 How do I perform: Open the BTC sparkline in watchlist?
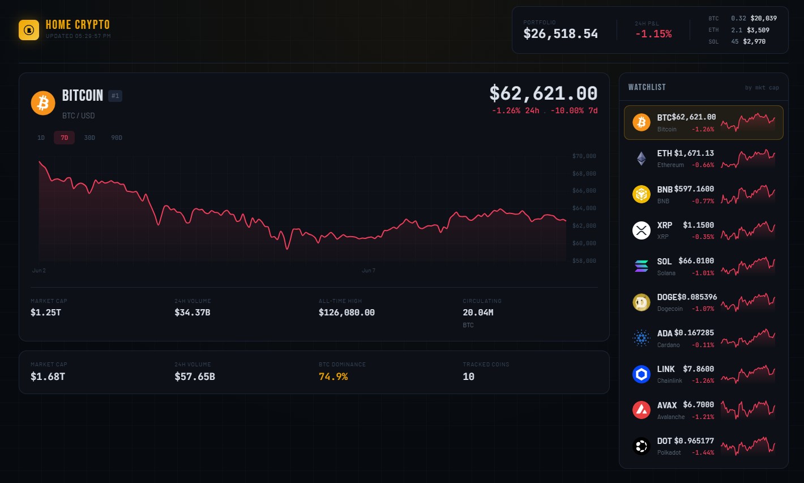[x=748, y=122]
